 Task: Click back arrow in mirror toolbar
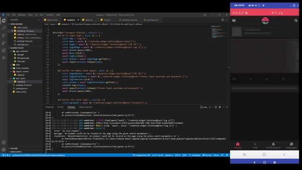click(255, 162)
